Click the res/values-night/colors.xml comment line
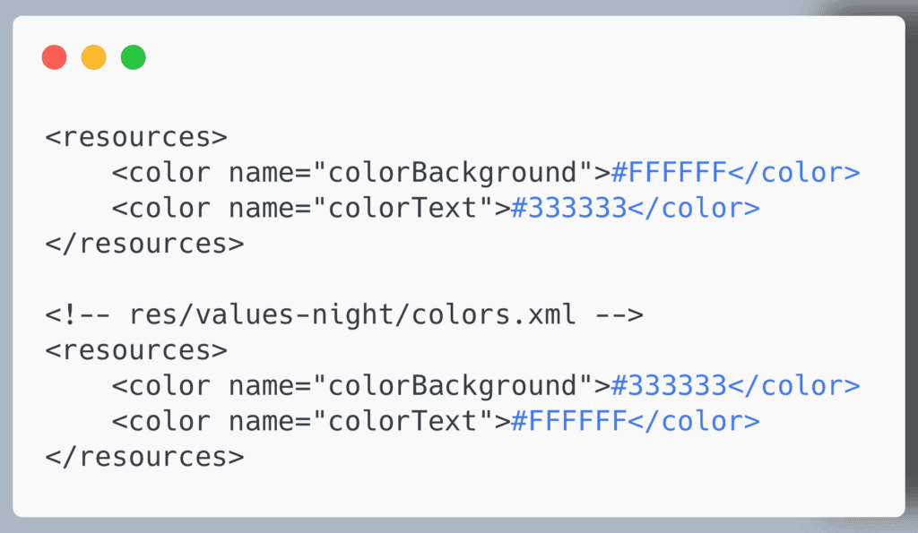The width and height of the screenshot is (918, 533). tap(344, 315)
